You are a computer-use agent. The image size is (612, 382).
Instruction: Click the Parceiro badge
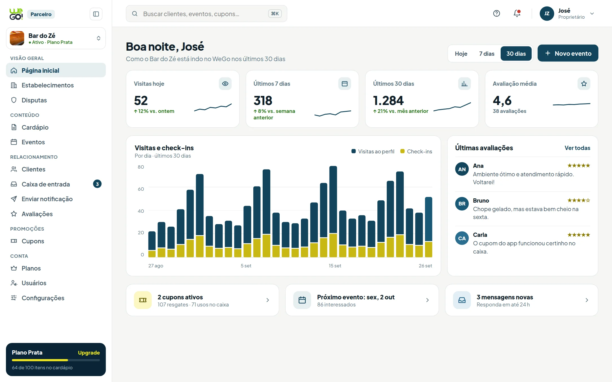[x=41, y=14]
